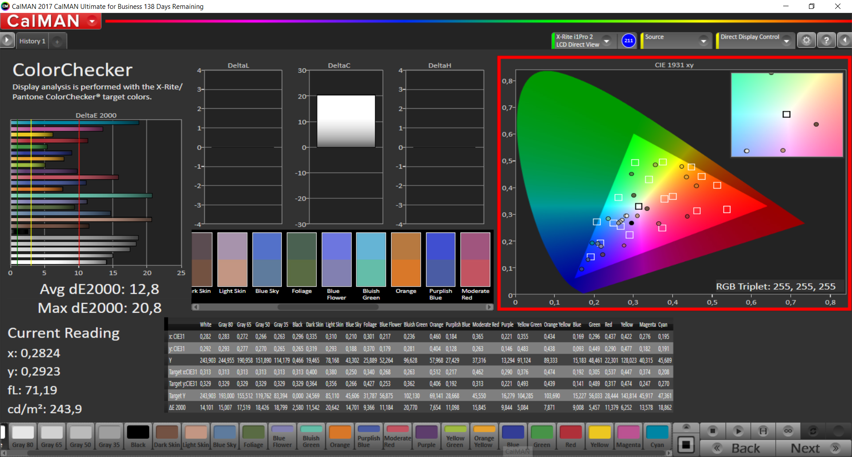Image resolution: width=852 pixels, height=457 pixels.
Task: Add a new history tab
Action: 57,41
